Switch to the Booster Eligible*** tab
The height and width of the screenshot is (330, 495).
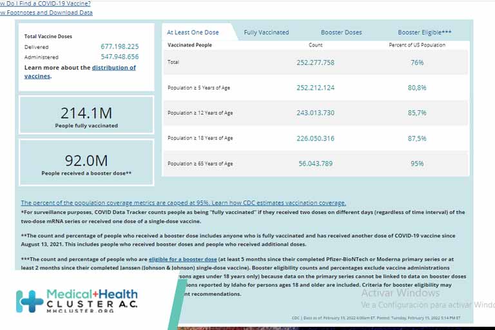[x=424, y=32]
